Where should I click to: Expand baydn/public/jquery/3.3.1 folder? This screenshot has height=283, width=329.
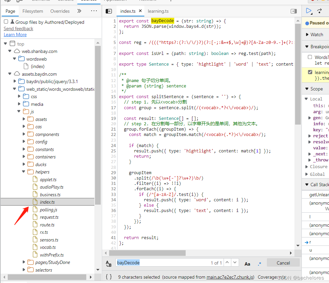pos(14,81)
